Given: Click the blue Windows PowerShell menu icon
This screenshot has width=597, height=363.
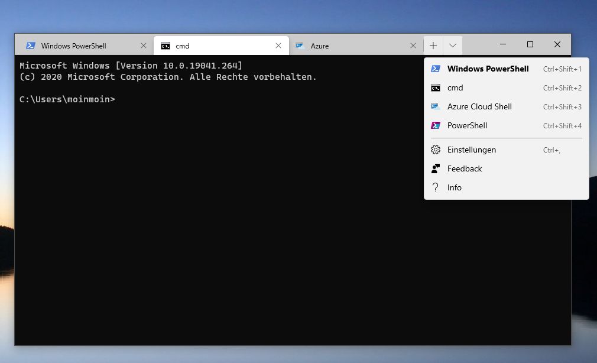Looking at the screenshot, I should pyautogui.click(x=436, y=69).
